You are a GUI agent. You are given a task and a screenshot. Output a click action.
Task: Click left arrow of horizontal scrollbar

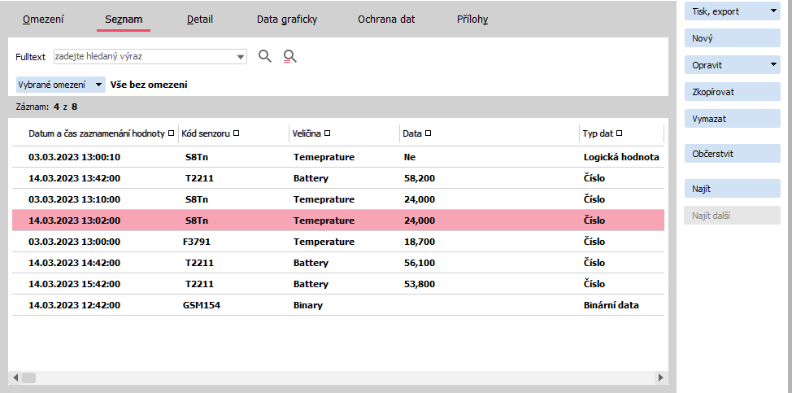(15, 378)
